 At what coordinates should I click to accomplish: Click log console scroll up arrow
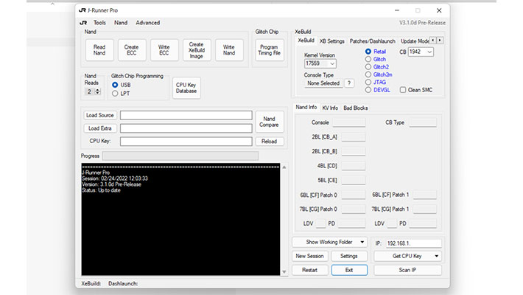(284, 167)
